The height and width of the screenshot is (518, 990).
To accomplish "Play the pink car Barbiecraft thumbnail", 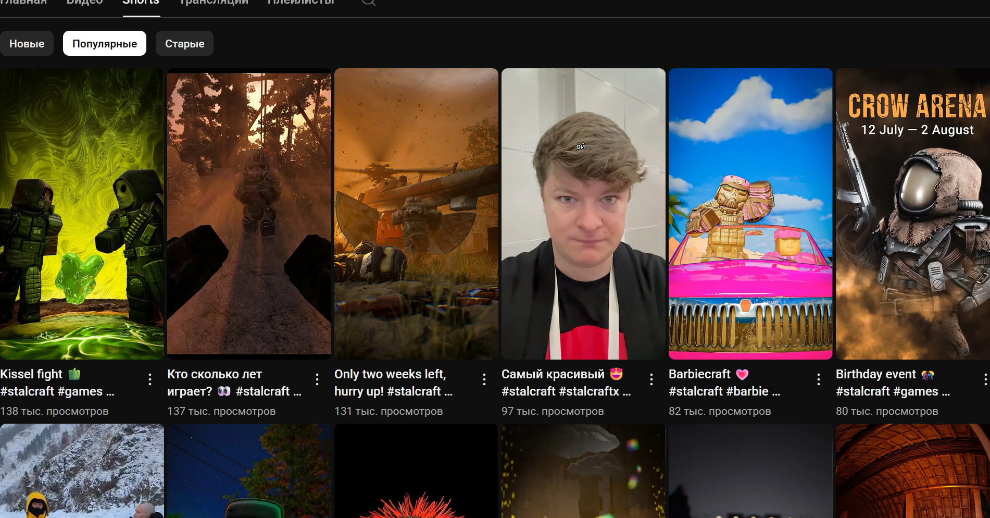I will pos(750,214).
